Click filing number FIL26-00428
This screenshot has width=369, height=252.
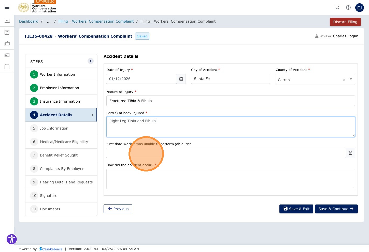38,36
